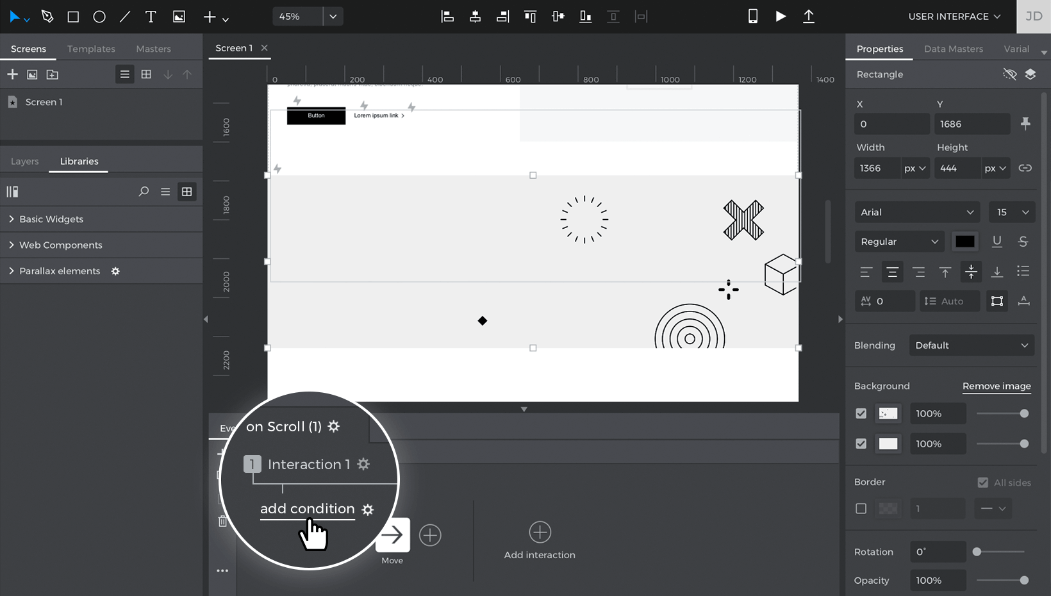Show libraries as grid view
This screenshot has height=596, width=1051.
186,192
